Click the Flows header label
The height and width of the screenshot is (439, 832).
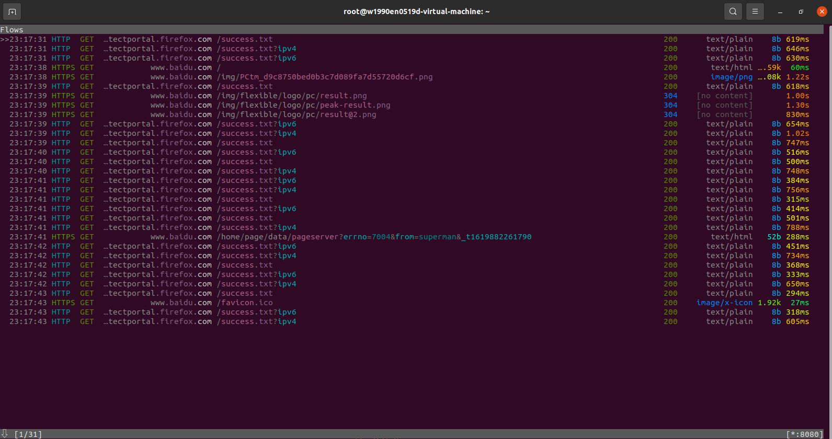coord(12,30)
